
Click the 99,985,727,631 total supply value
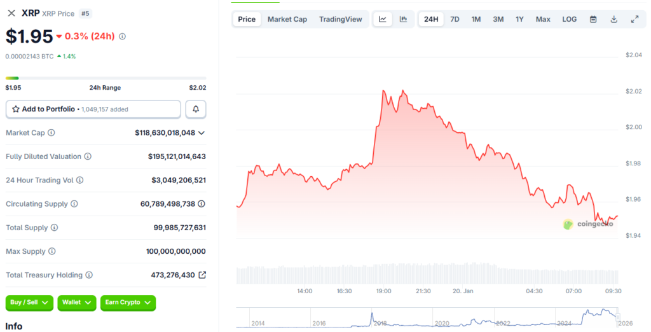tap(180, 228)
